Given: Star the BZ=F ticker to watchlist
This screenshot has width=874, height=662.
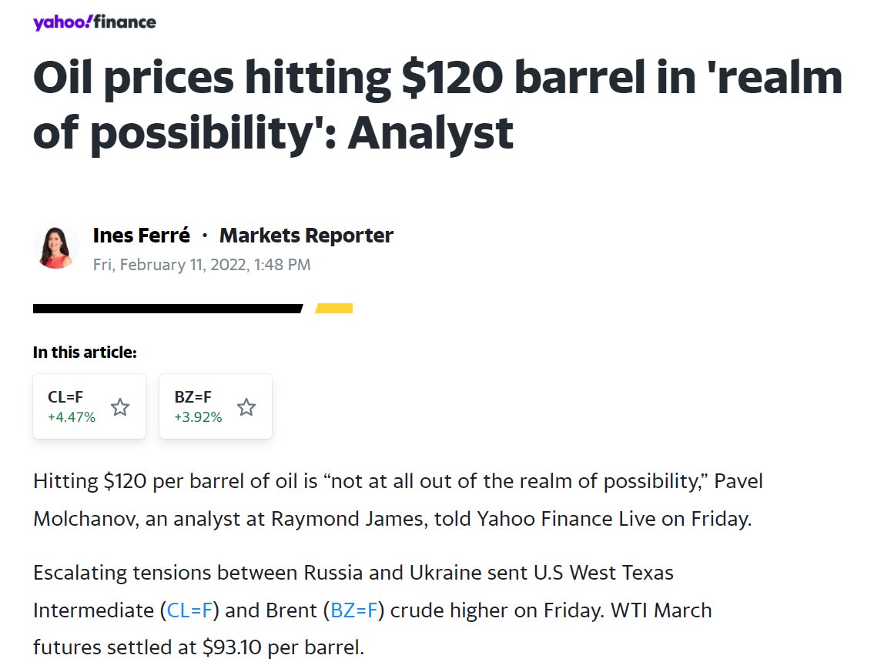Looking at the screenshot, I should coord(246,407).
